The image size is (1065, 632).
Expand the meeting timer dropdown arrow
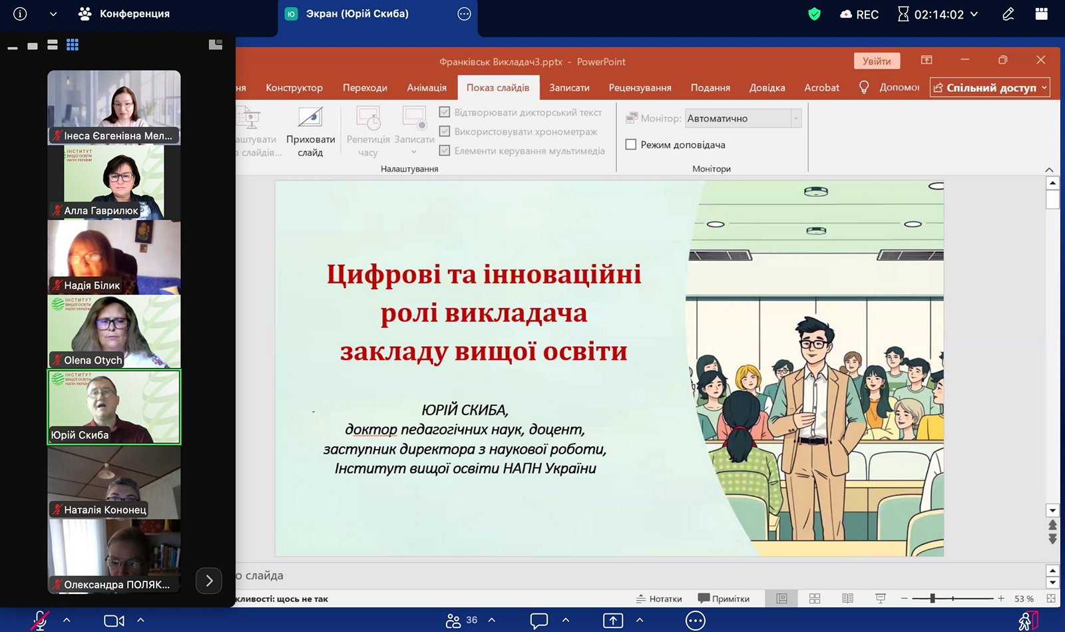[x=974, y=14]
